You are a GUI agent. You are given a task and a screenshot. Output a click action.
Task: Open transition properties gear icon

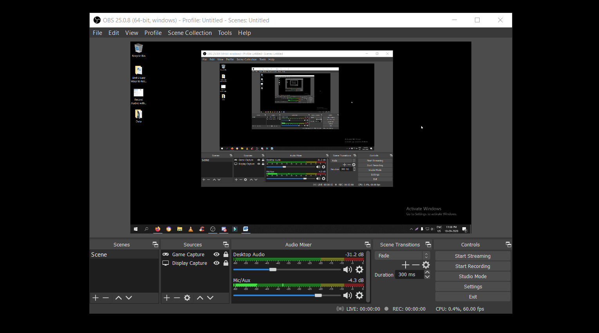426,265
